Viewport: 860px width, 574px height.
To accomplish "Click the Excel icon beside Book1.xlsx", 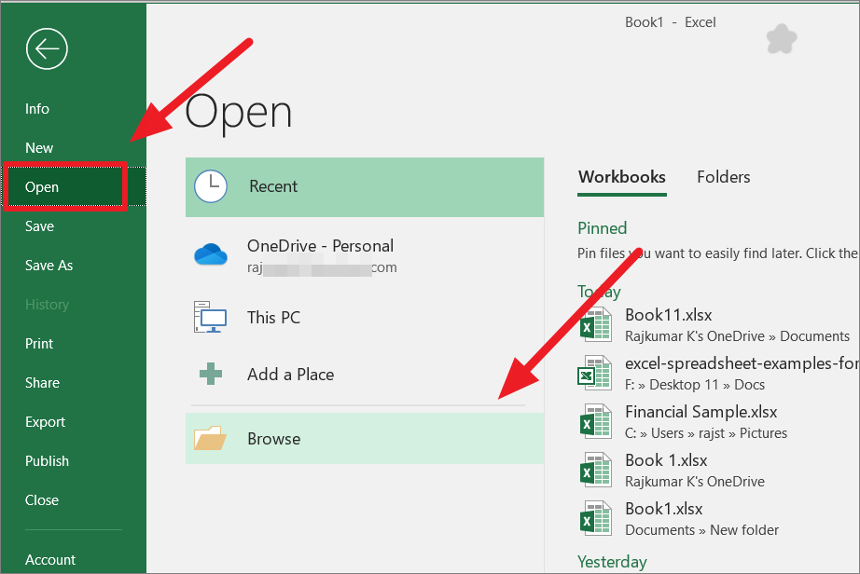I will coord(596,518).
